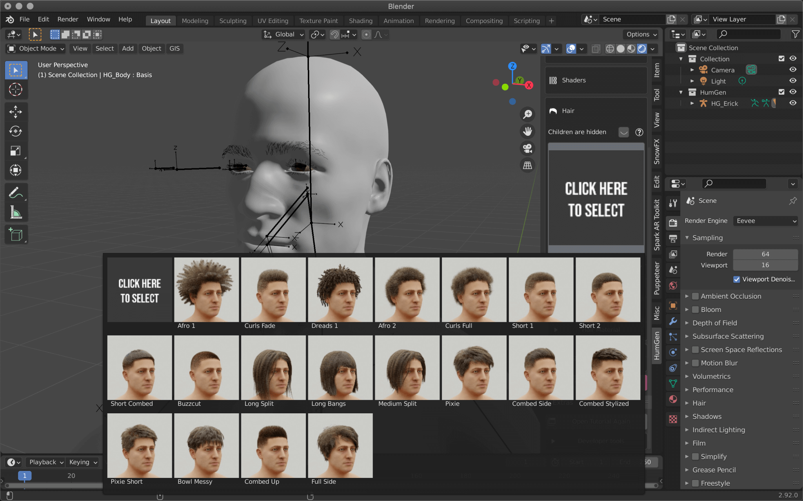Uncheck Viewport Denoising
803x501 pixels.
point(737,279)
